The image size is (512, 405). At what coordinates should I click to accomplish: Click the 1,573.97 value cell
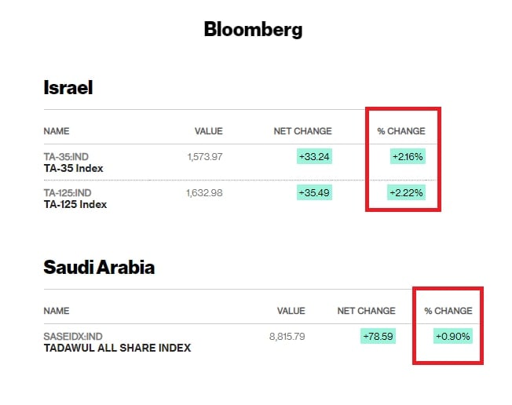click(205, 157)
